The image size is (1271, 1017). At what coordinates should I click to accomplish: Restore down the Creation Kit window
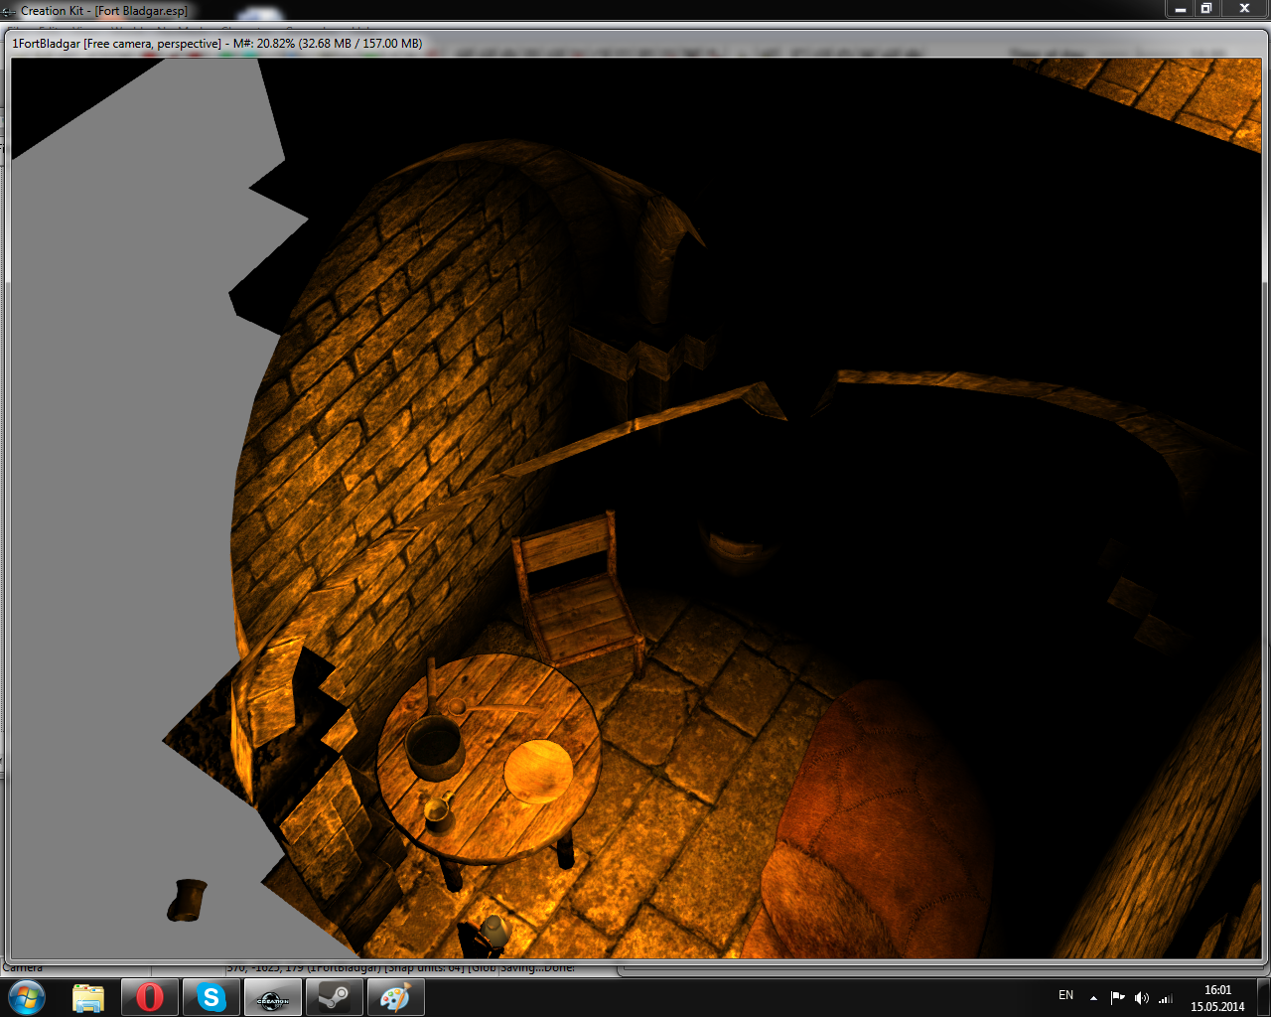[1206, 9]
